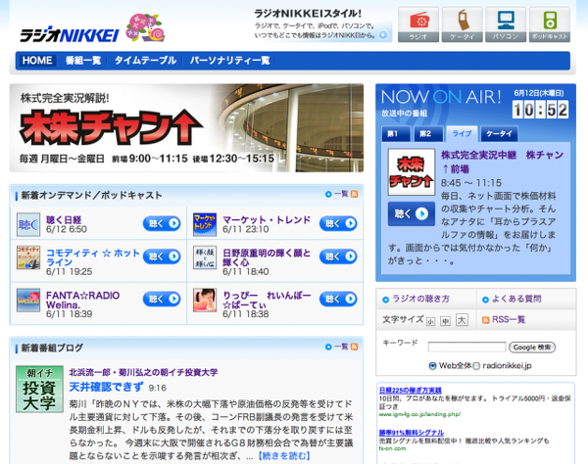The width and height of the screenshot is (588, 464).
Task: Play マーケット・トレンド with 聴く button
Action: pyautogui.click(x=338, y=223)
